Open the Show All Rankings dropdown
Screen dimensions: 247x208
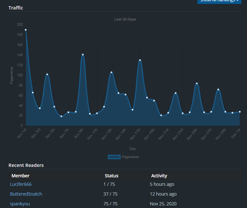point(219,1)
